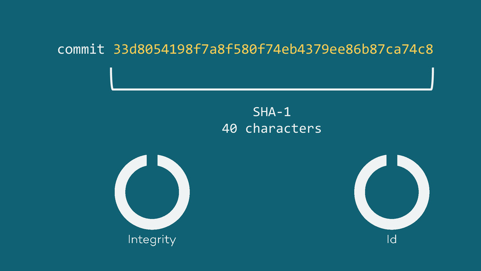The image size is (481, 271).
Task: Click the gap atop the Integrity ring
Action: coord(152,160)
